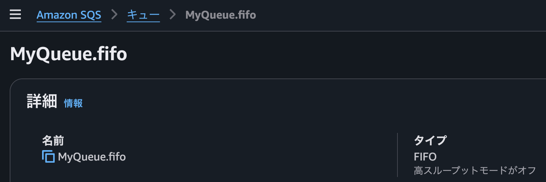Click blank breadcrumb bar area after MyQueue.fifo
The image size is (546, 182).
[x=396, y=15]
